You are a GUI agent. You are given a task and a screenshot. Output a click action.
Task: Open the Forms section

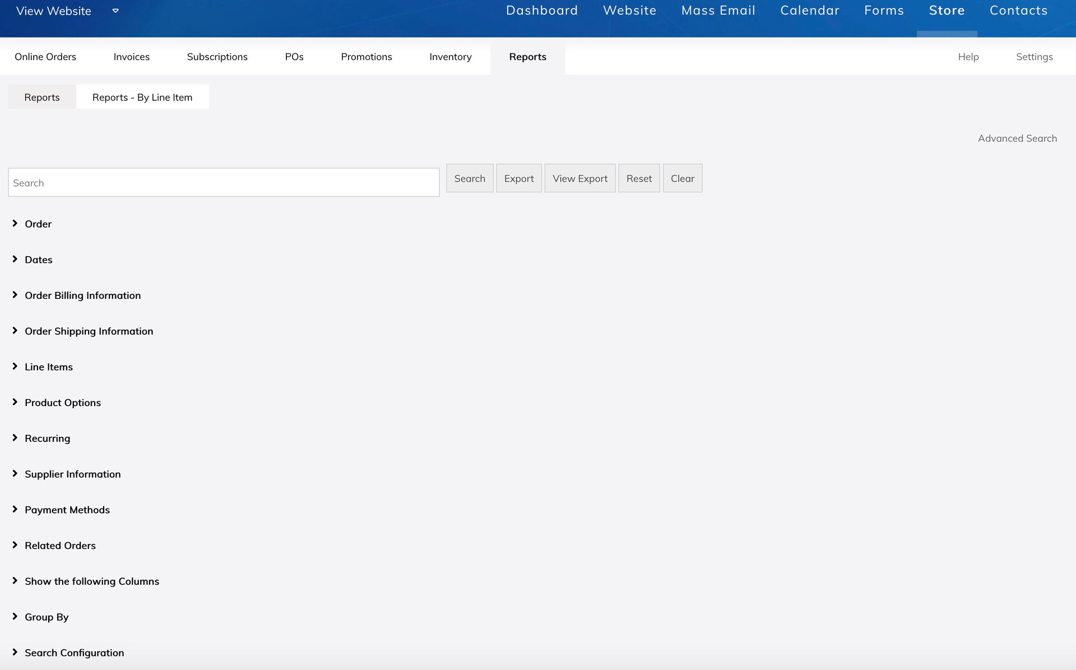[x=884, y=10]
